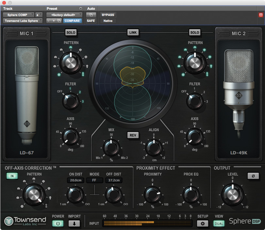
Task: Click the red target icon at top right
Action: (x=260, y=15)
